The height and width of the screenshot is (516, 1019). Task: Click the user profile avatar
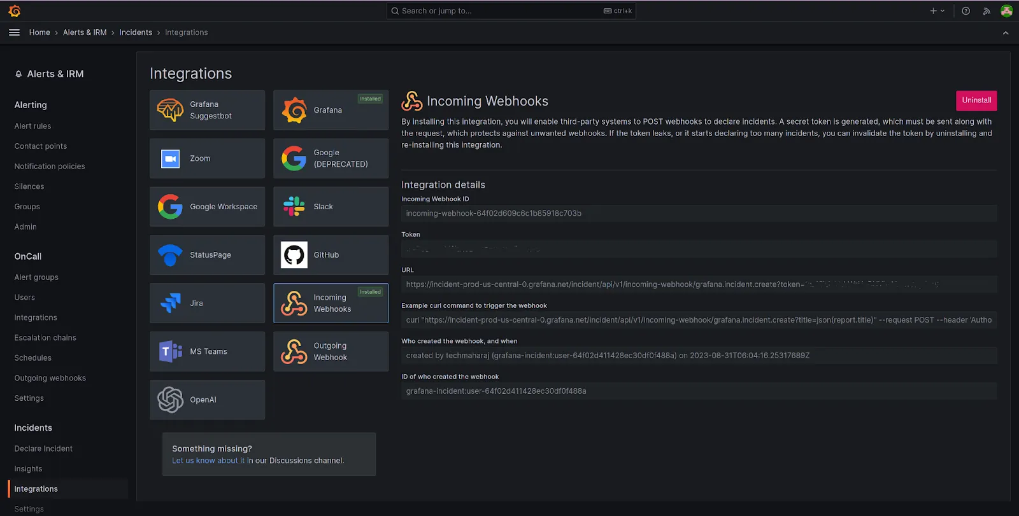click(1006, 11)
